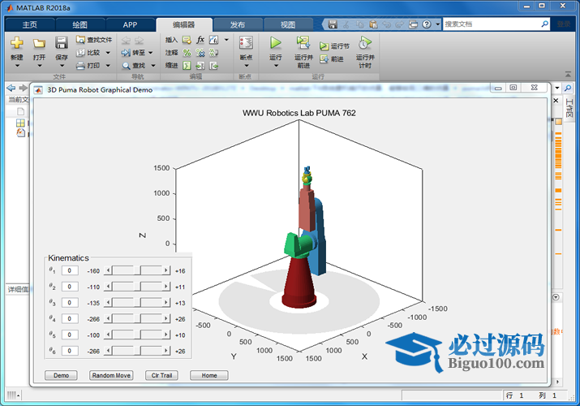The height and width of the screenshot is (406, 580).
Task: Click the 运行并计时 (Run and Time) icon
Action: 365,43
